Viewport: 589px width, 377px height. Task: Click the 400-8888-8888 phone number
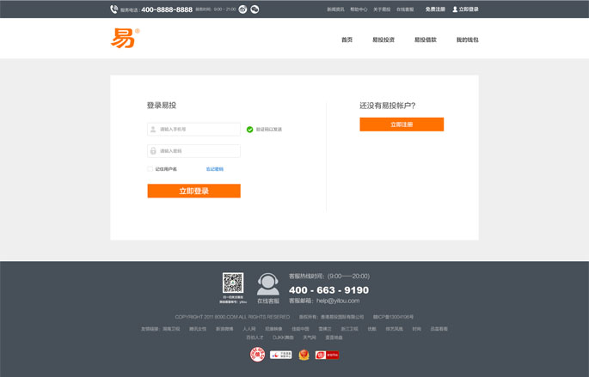[167, 9]
